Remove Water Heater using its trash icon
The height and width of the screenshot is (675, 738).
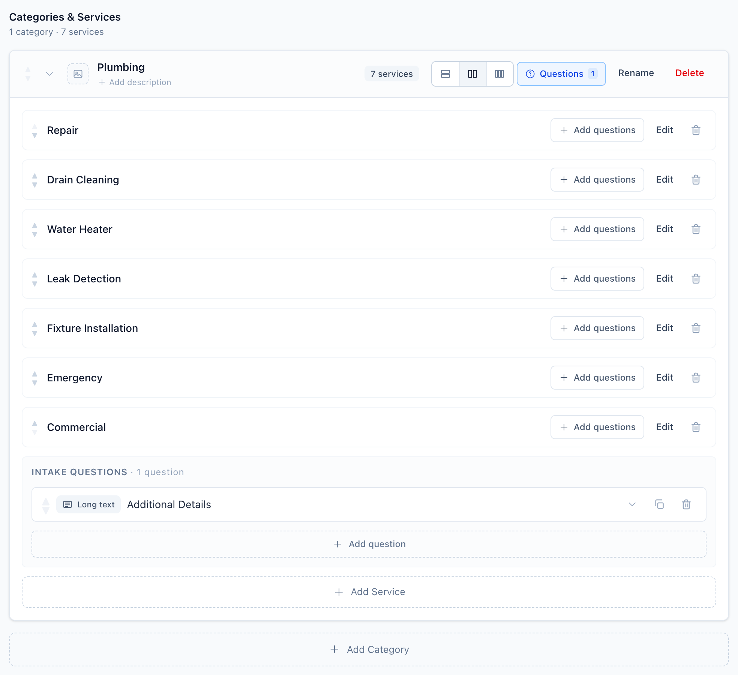point(696,229)
